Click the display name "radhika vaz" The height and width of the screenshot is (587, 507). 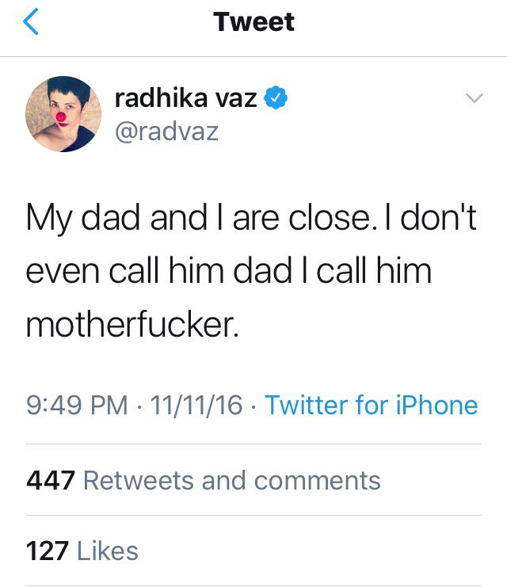pos(185,99)
